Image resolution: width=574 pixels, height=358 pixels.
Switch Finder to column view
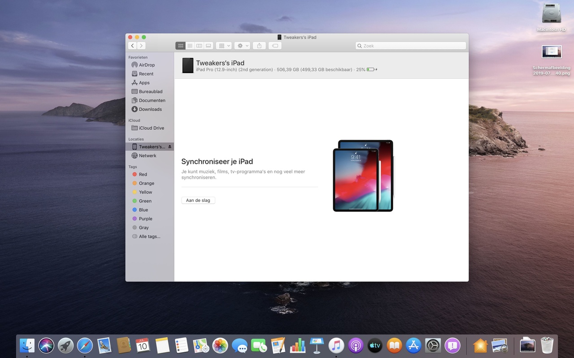199,46
